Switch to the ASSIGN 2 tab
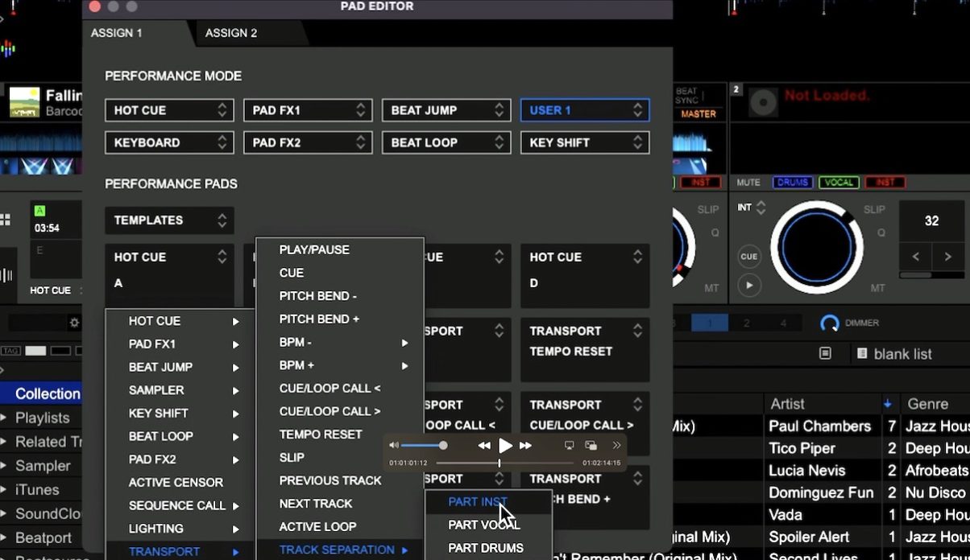 (231, 33)
